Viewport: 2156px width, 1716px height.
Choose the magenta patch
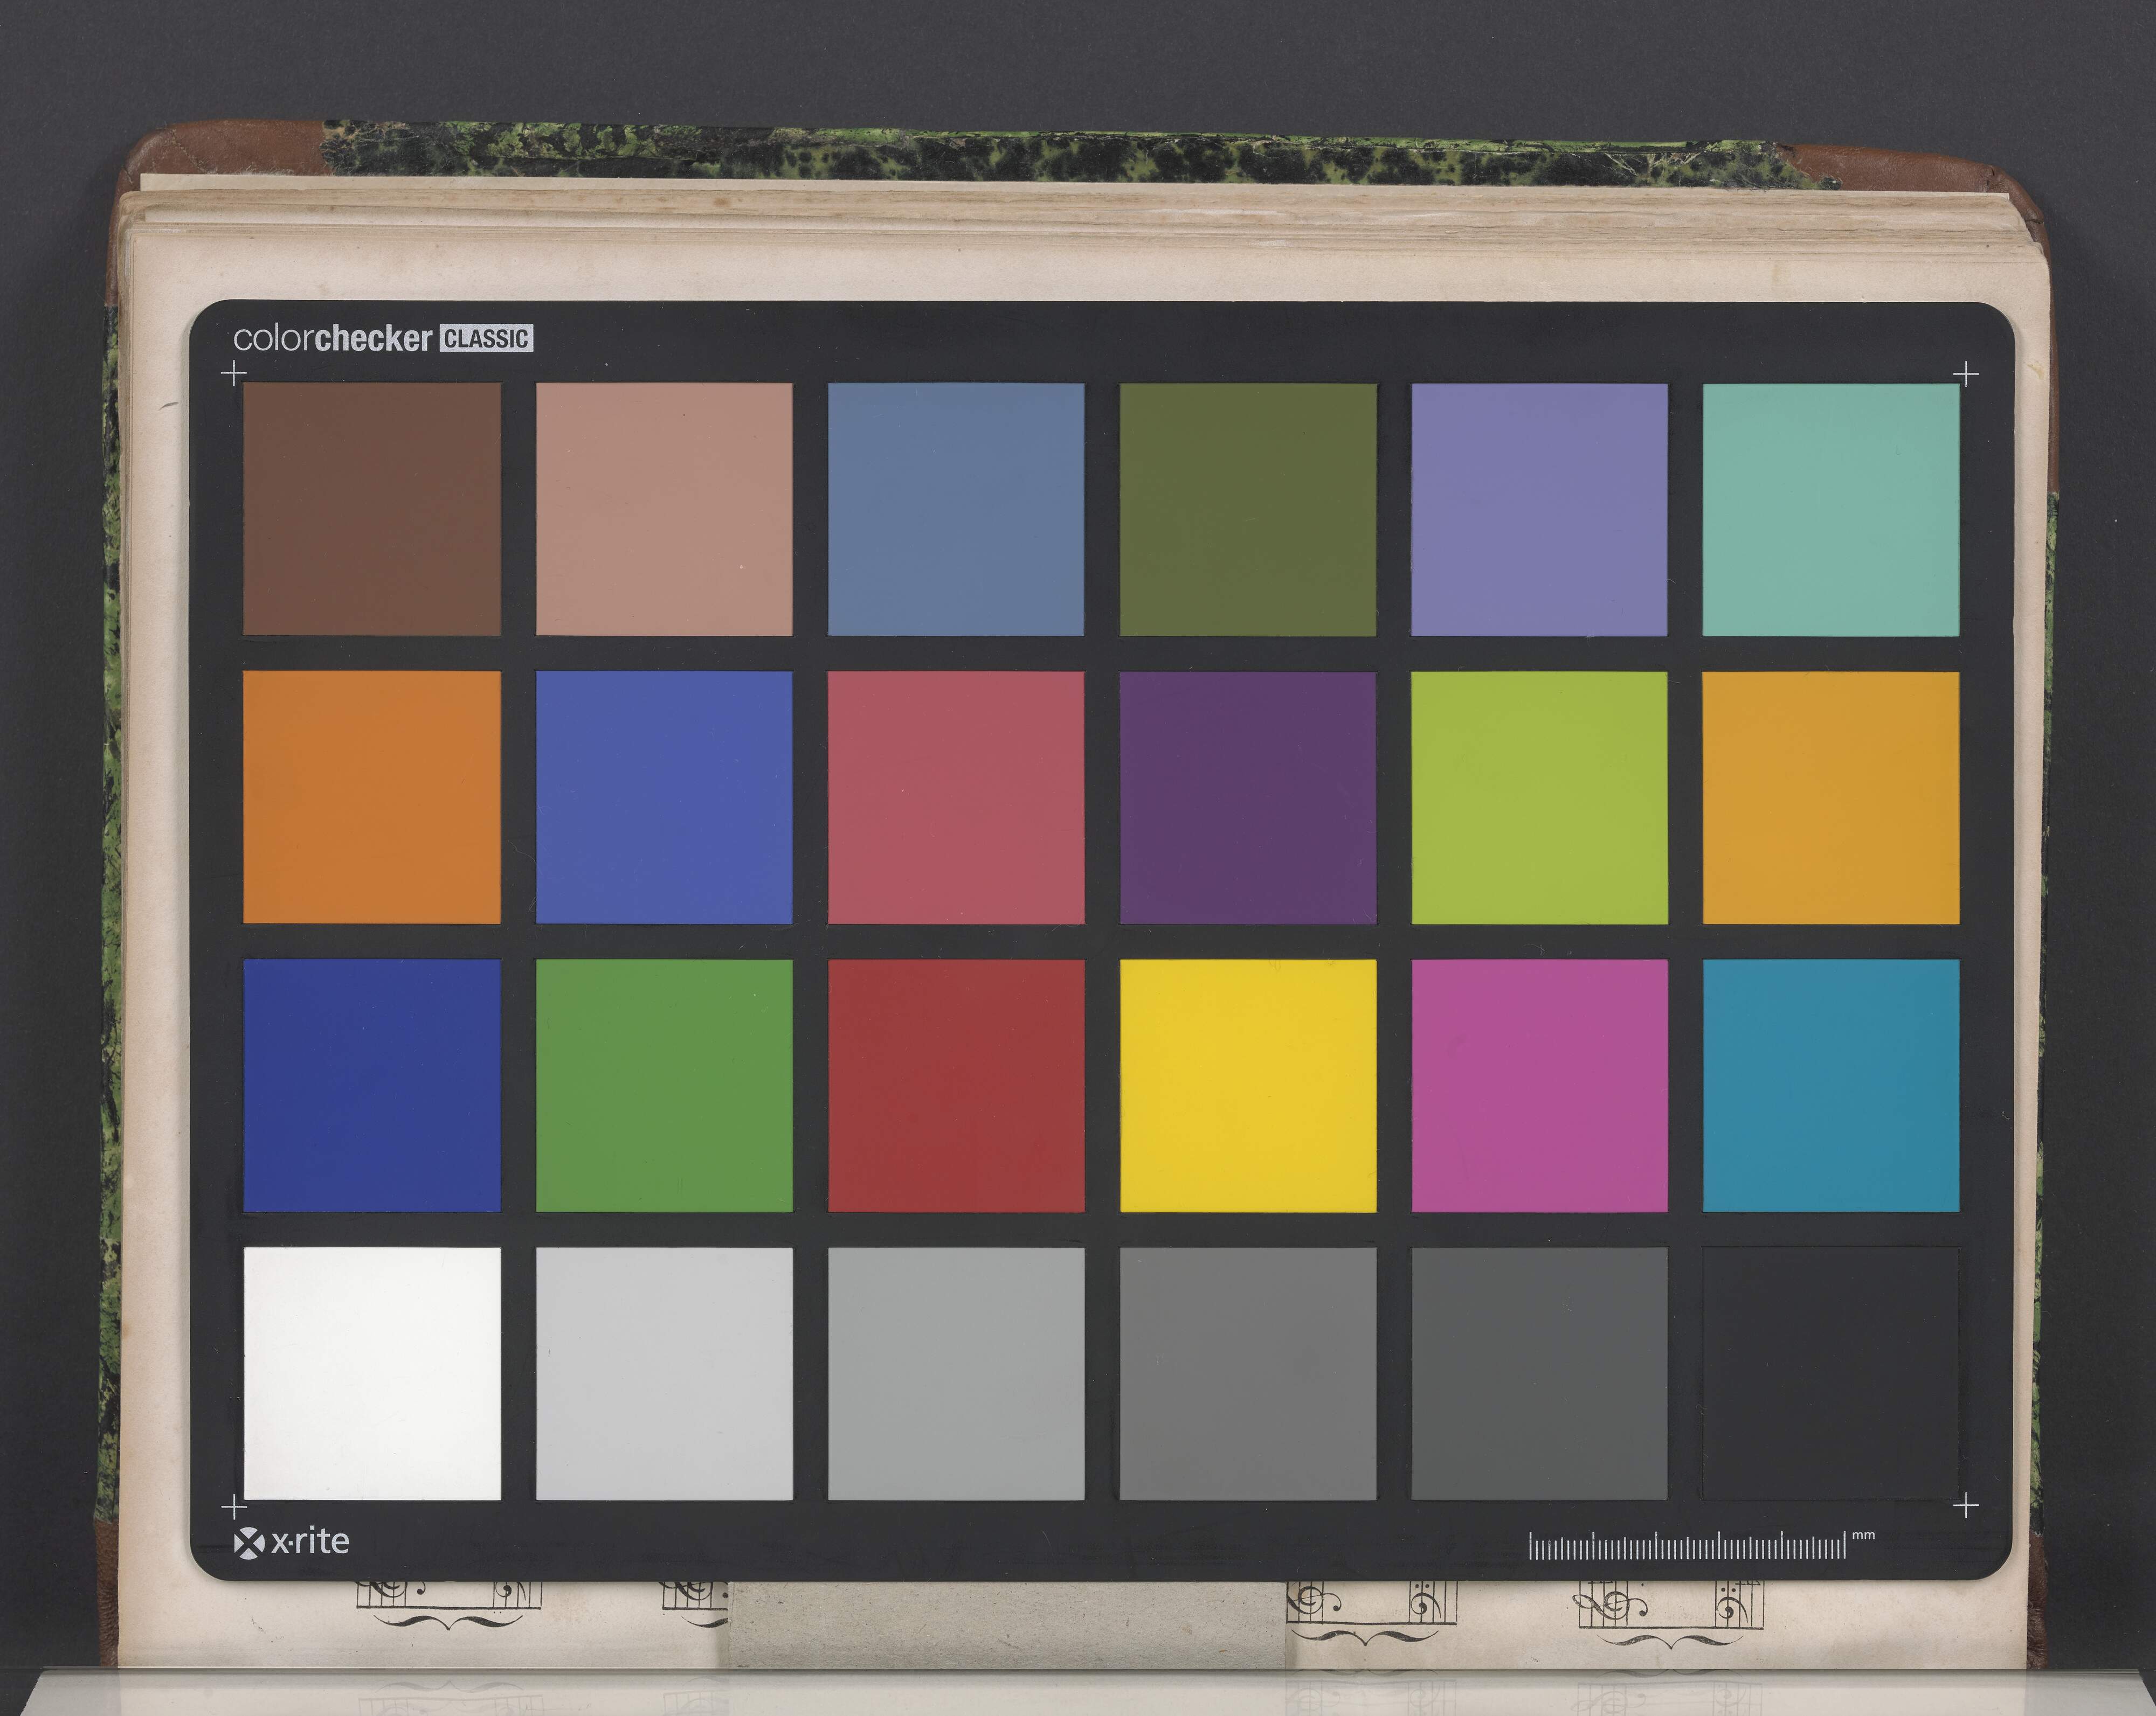click(x=1539, y=1086)
